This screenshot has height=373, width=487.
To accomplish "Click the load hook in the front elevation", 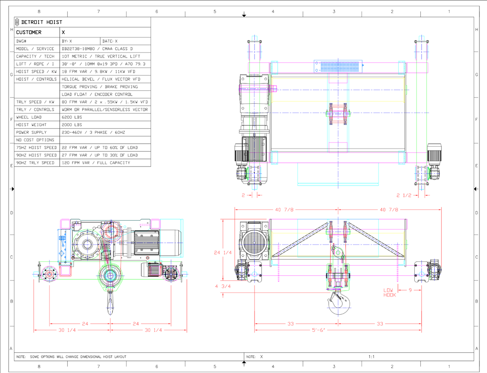I will tap(338, 303).
